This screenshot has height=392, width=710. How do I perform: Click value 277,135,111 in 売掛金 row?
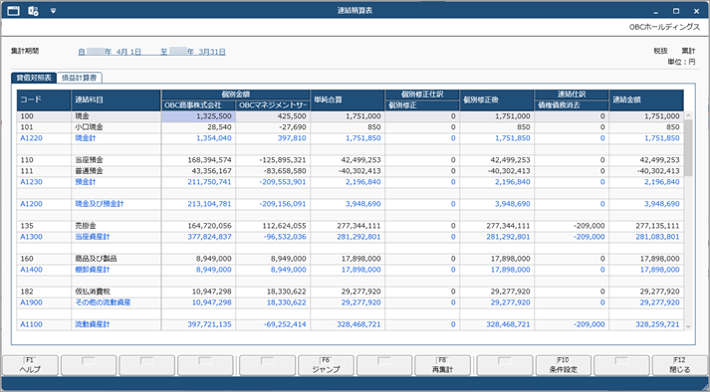(657, 226)
